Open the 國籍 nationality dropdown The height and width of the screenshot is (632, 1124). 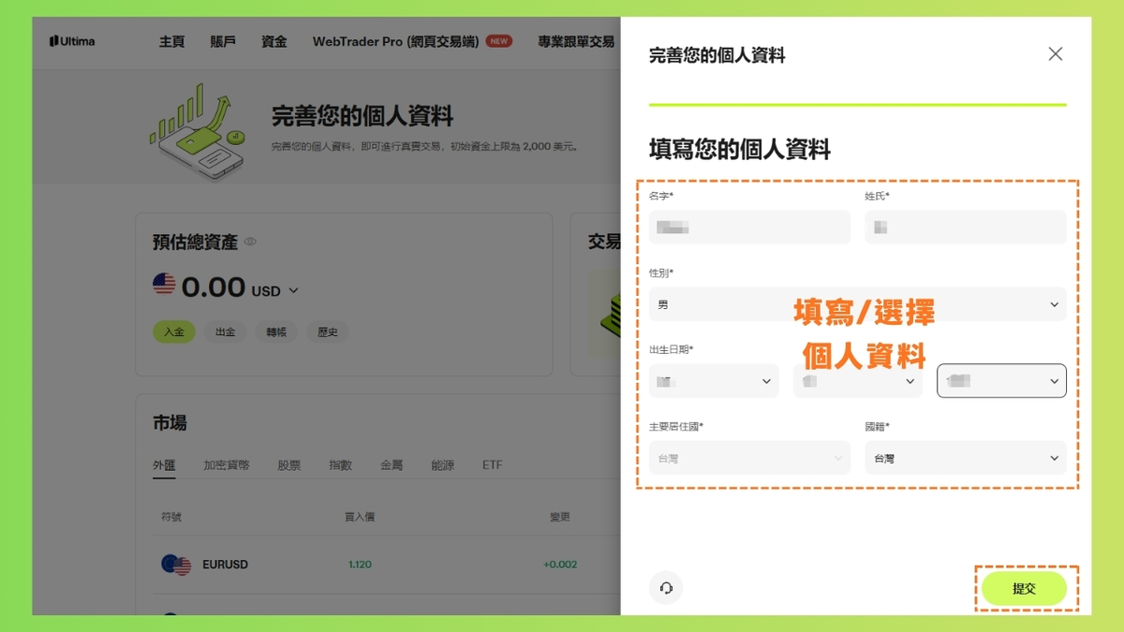tap(966, 458)
